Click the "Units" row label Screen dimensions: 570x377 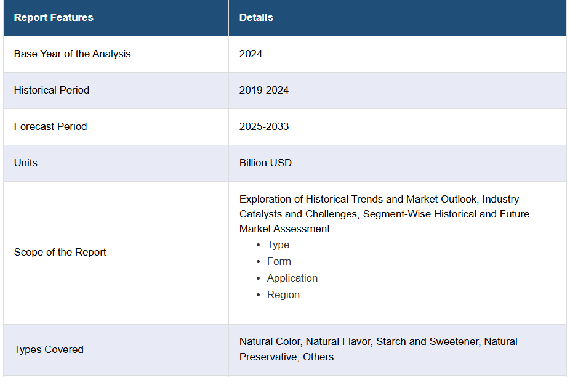coord(26,163)
